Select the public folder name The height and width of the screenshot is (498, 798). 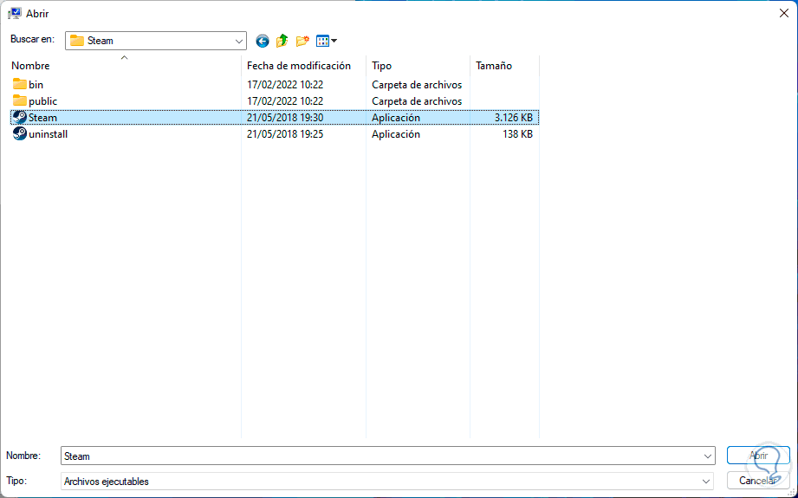pyautogui.click(x=42, y=101)
